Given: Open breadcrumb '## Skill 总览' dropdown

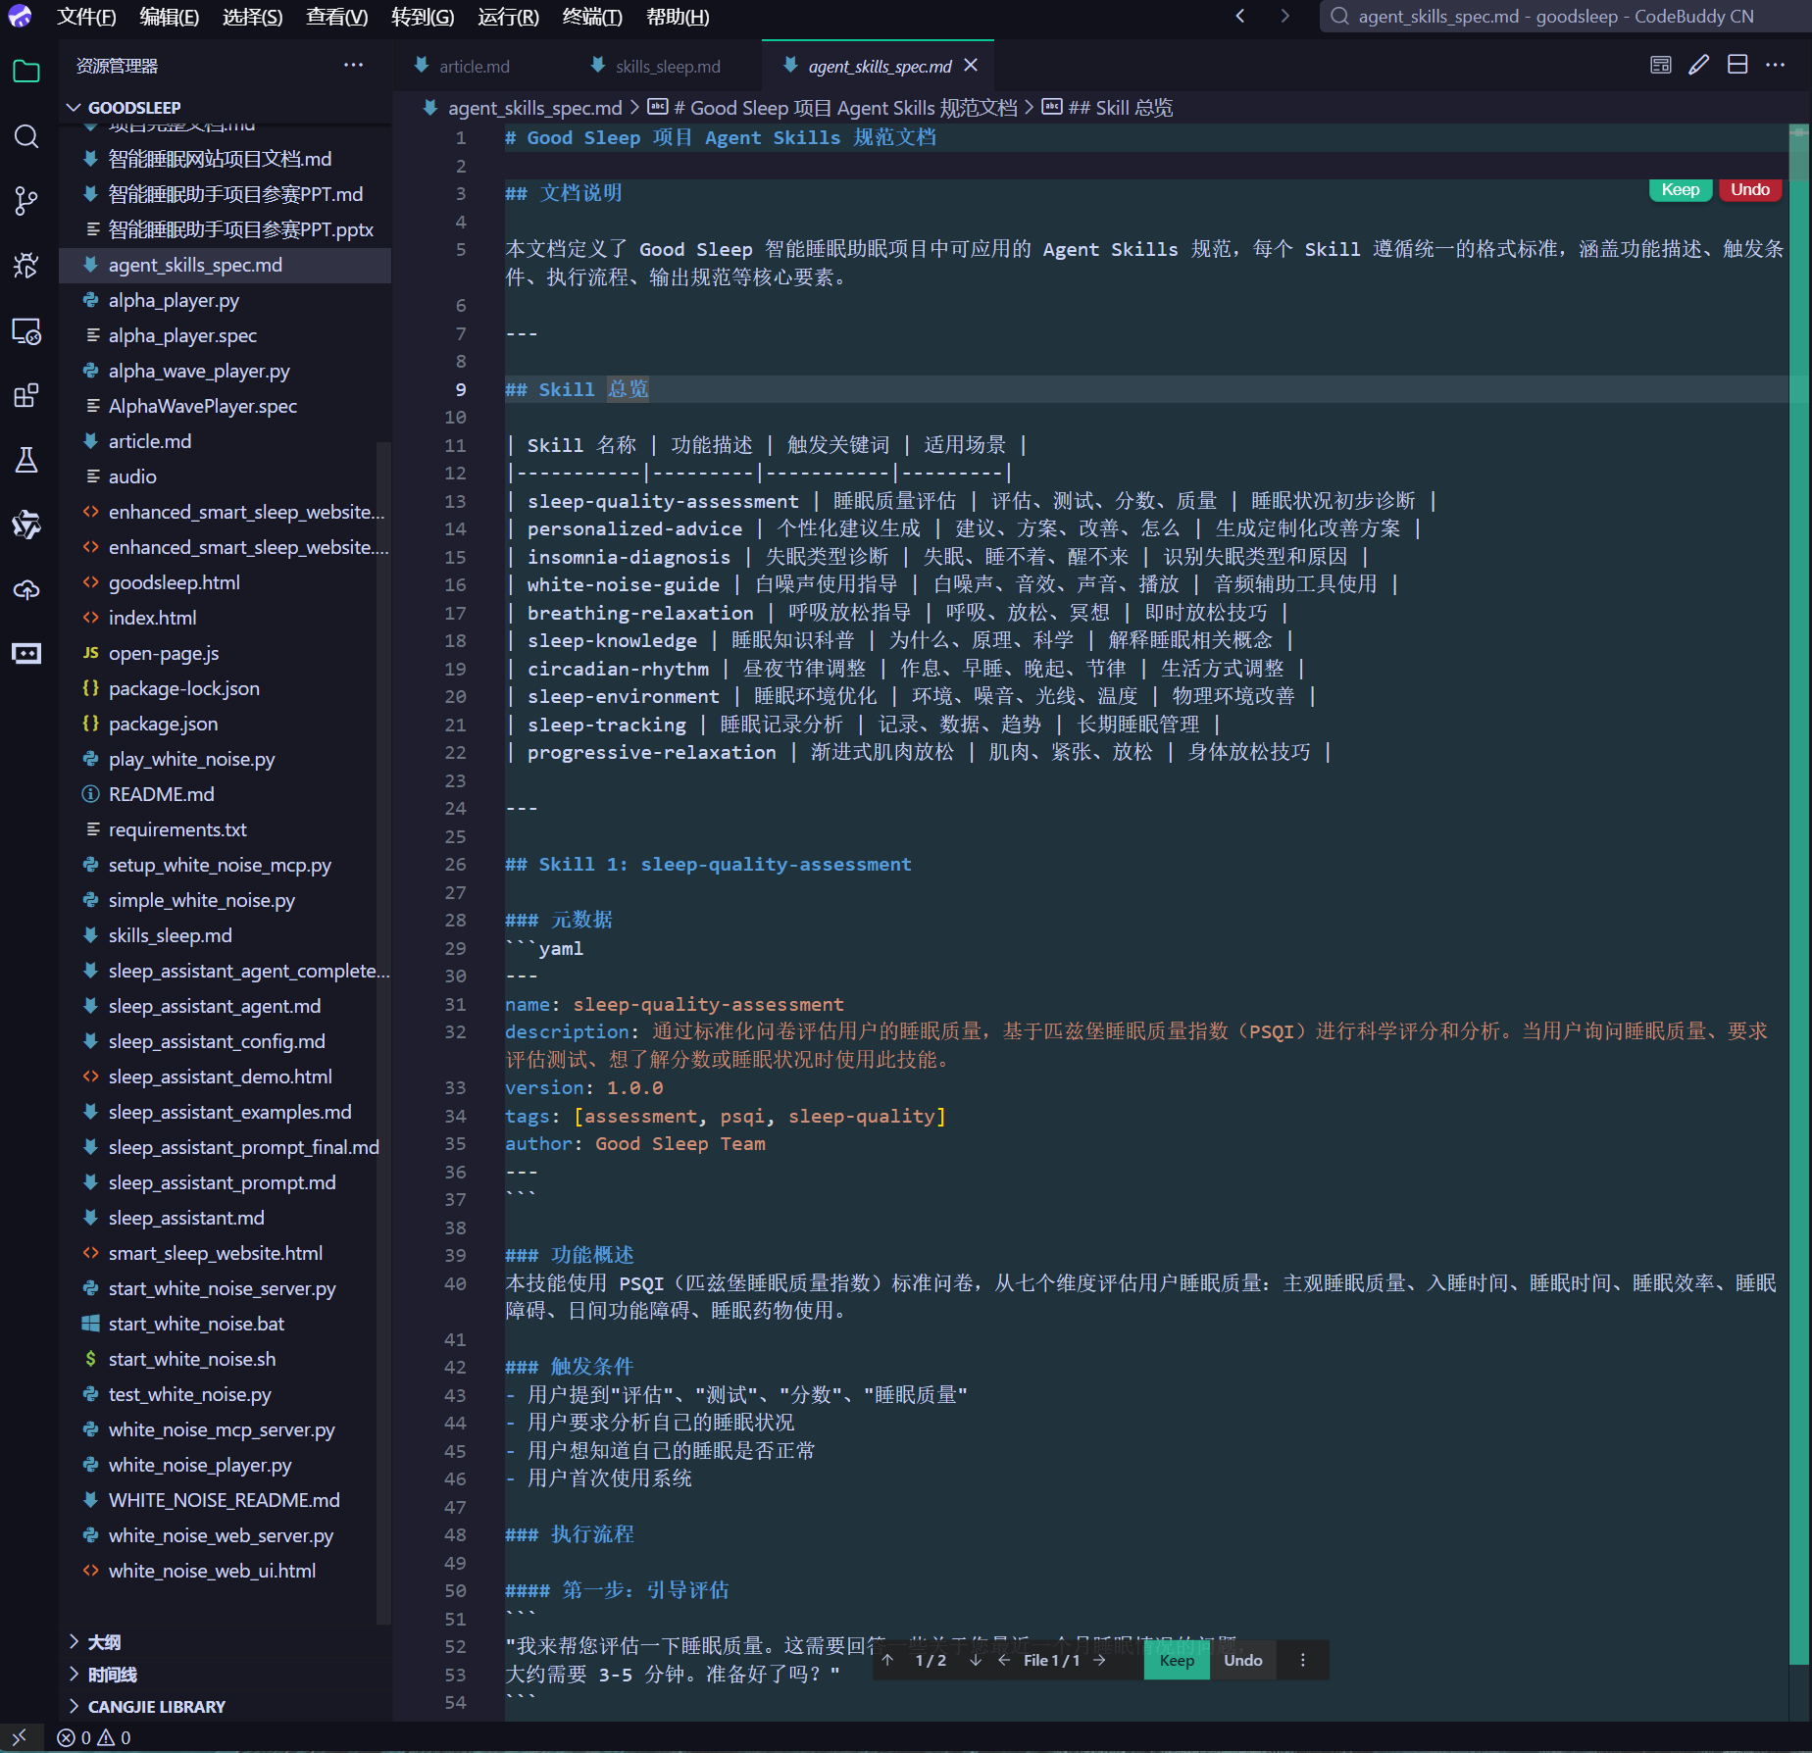Looking at the screenshot, I should 1120,107.
